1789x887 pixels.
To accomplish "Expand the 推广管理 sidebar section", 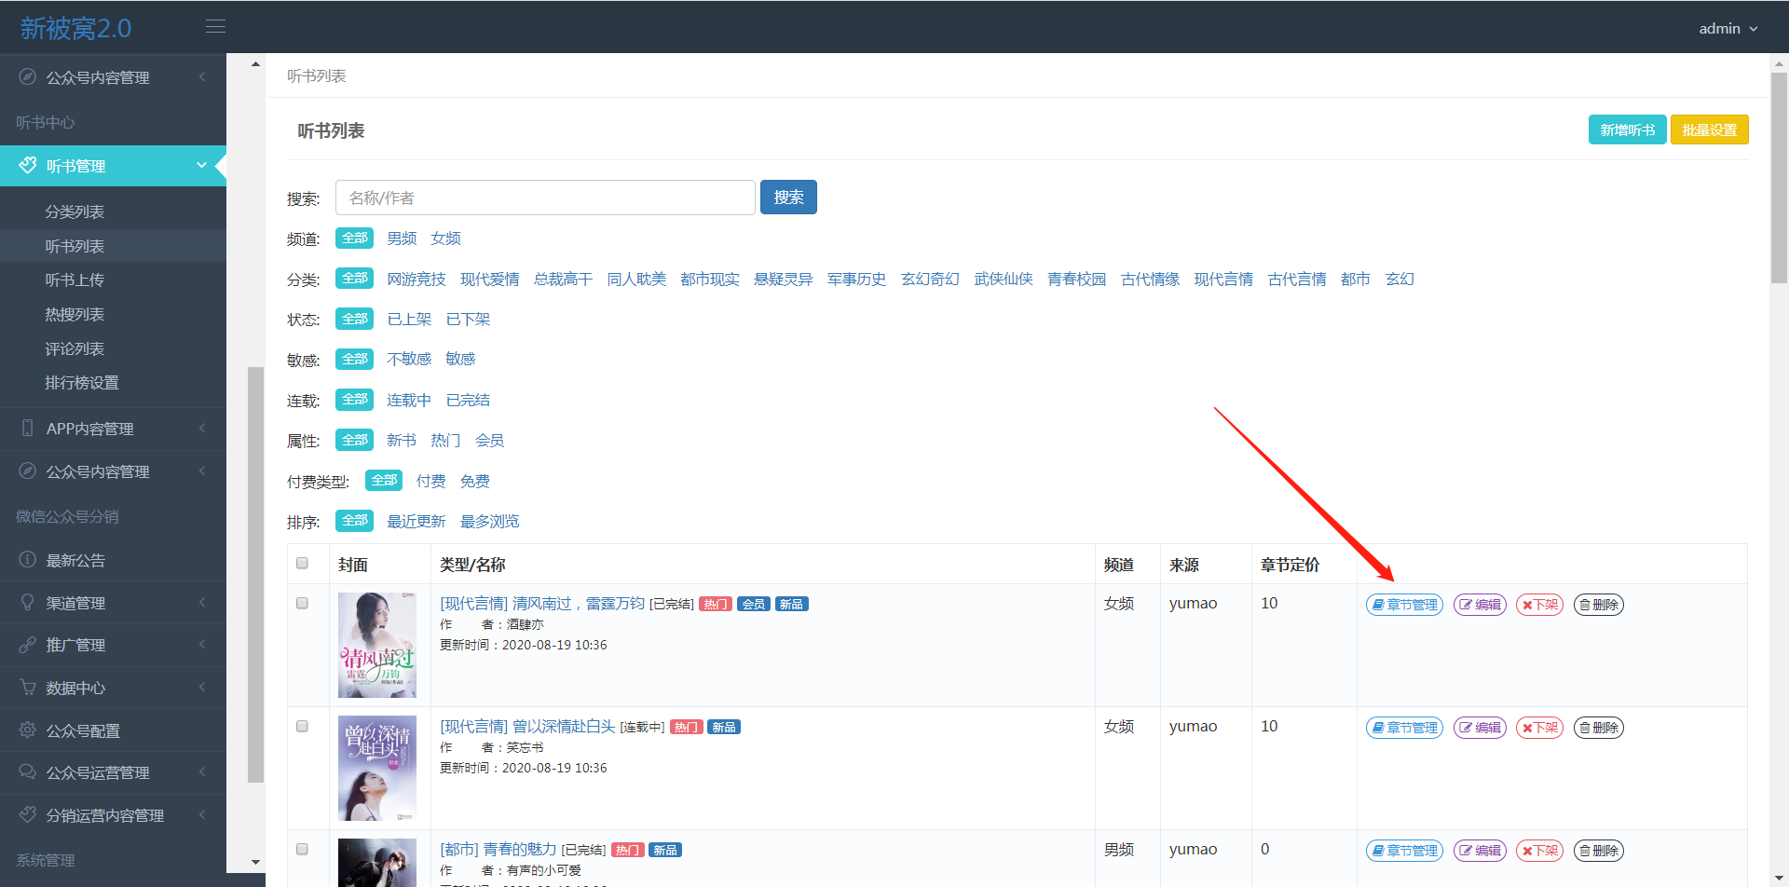I will (x=202, y=645).
